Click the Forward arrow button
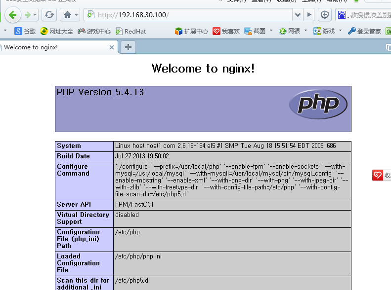Image resolution: width=391 pixels, height=290 pixels. click(27, 15)
